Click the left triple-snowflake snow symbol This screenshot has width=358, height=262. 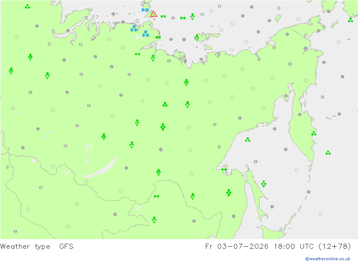[134, 29]
